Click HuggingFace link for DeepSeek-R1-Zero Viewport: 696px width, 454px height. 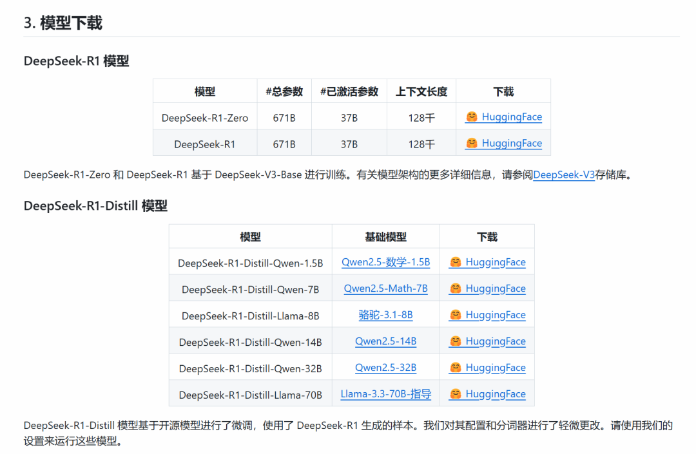click(510, 117)
